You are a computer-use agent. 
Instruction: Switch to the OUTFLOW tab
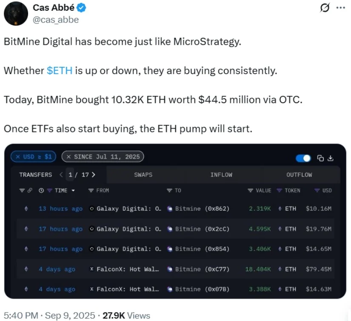pos(299,175)
